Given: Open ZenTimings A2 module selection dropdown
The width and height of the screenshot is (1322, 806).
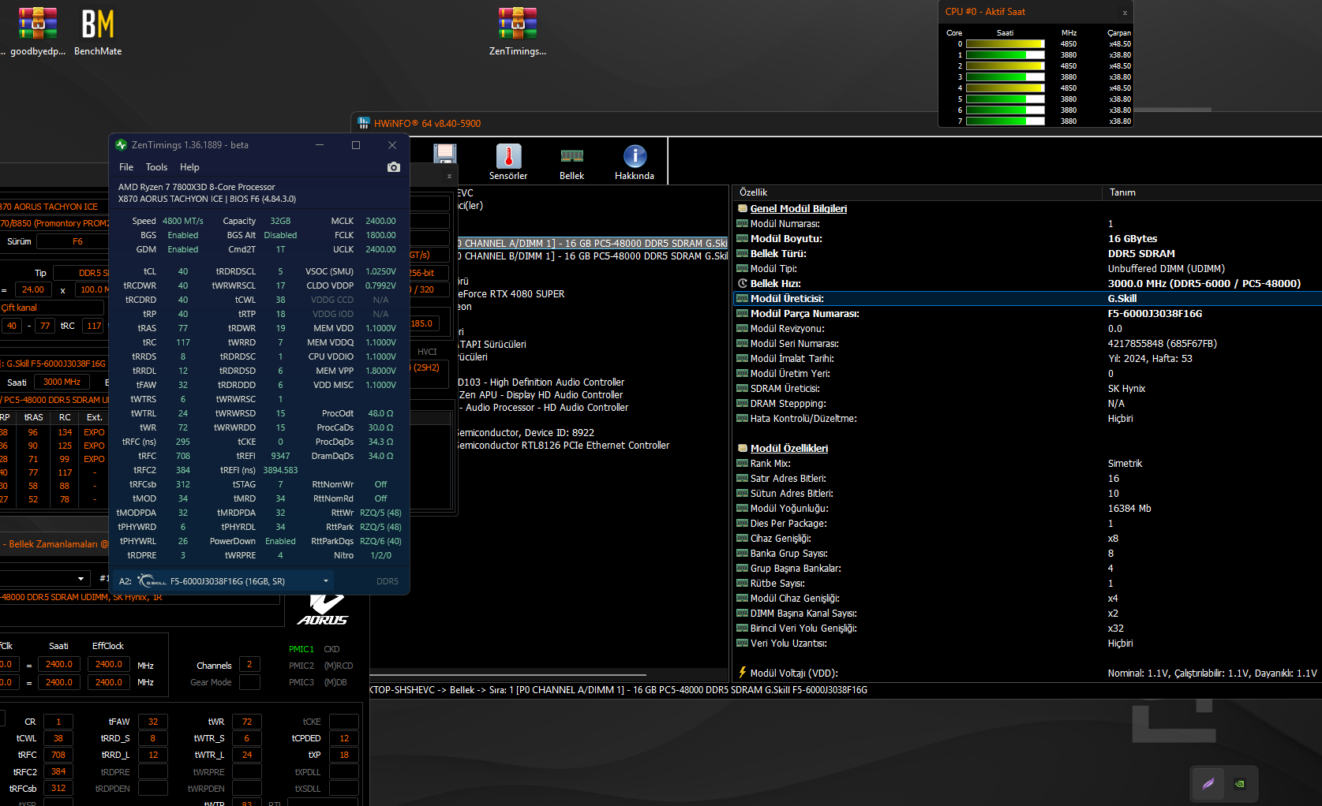Looking at the screenshot, I should coord(223,581).
